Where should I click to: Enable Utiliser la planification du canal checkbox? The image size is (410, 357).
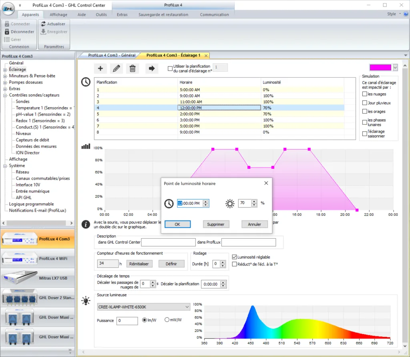[170, 68]
